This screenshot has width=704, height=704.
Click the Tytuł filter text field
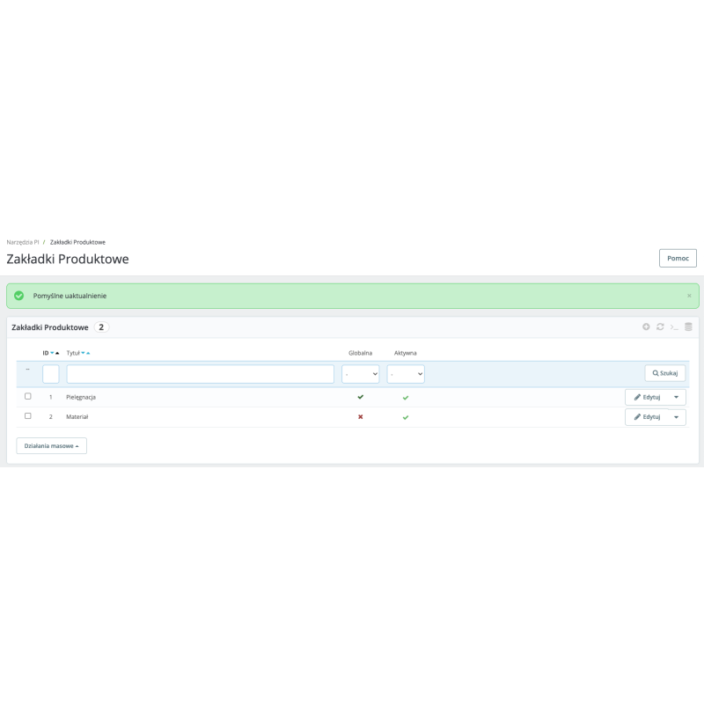200,374
